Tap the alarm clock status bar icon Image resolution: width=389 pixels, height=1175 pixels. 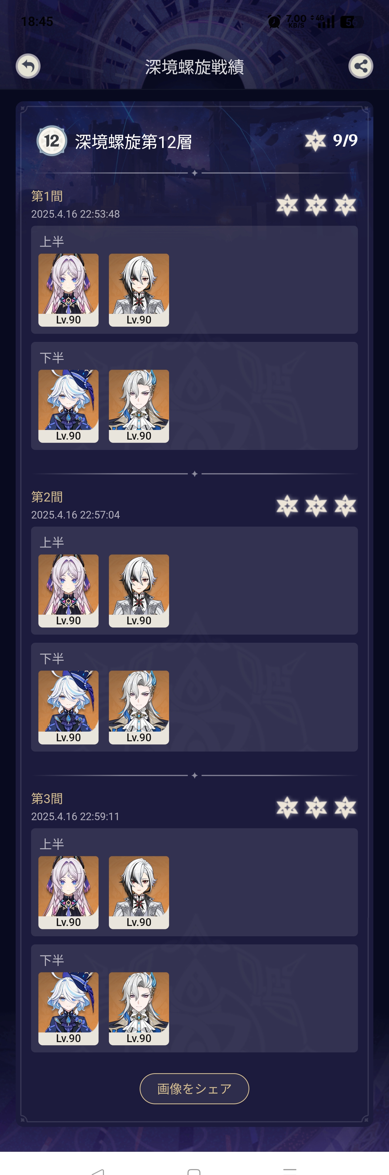pos(274,21)
